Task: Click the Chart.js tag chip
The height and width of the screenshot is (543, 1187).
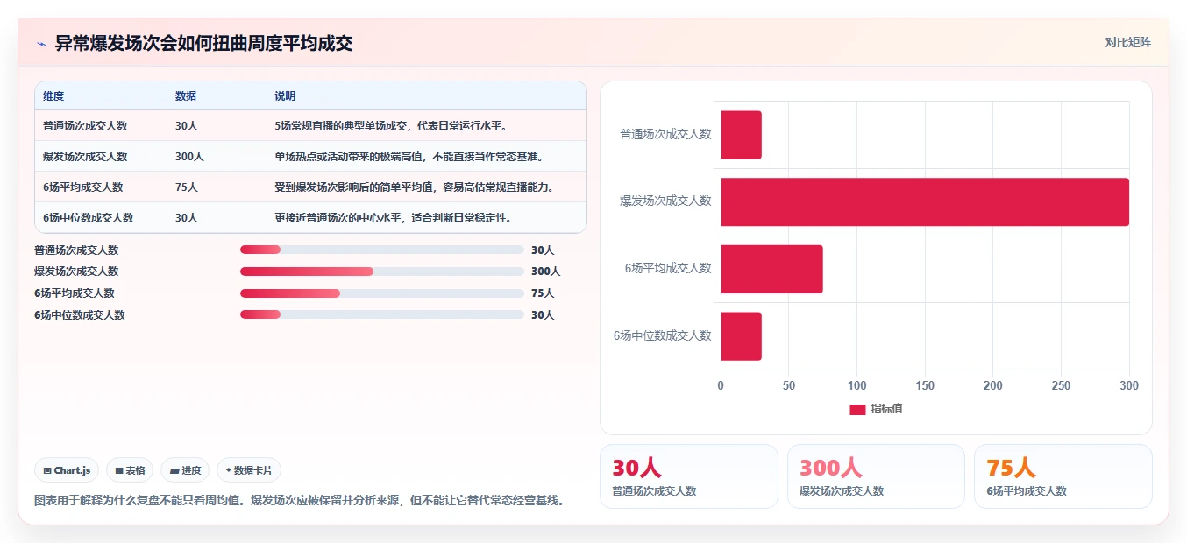Action: 68,470
